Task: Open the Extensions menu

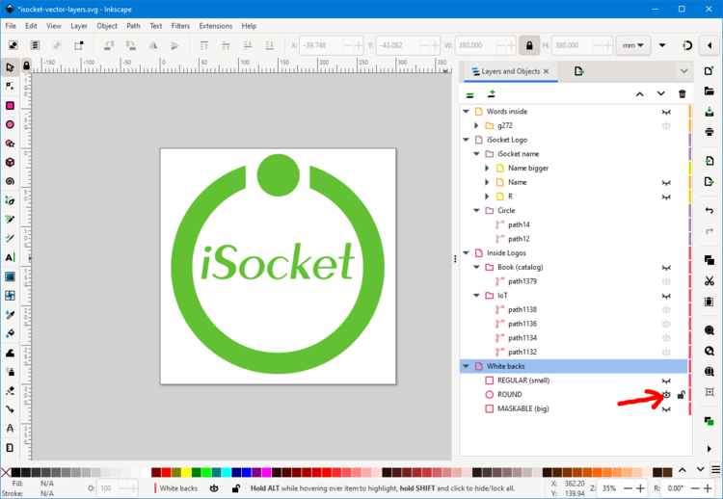Action: click(x=216, y=26)
